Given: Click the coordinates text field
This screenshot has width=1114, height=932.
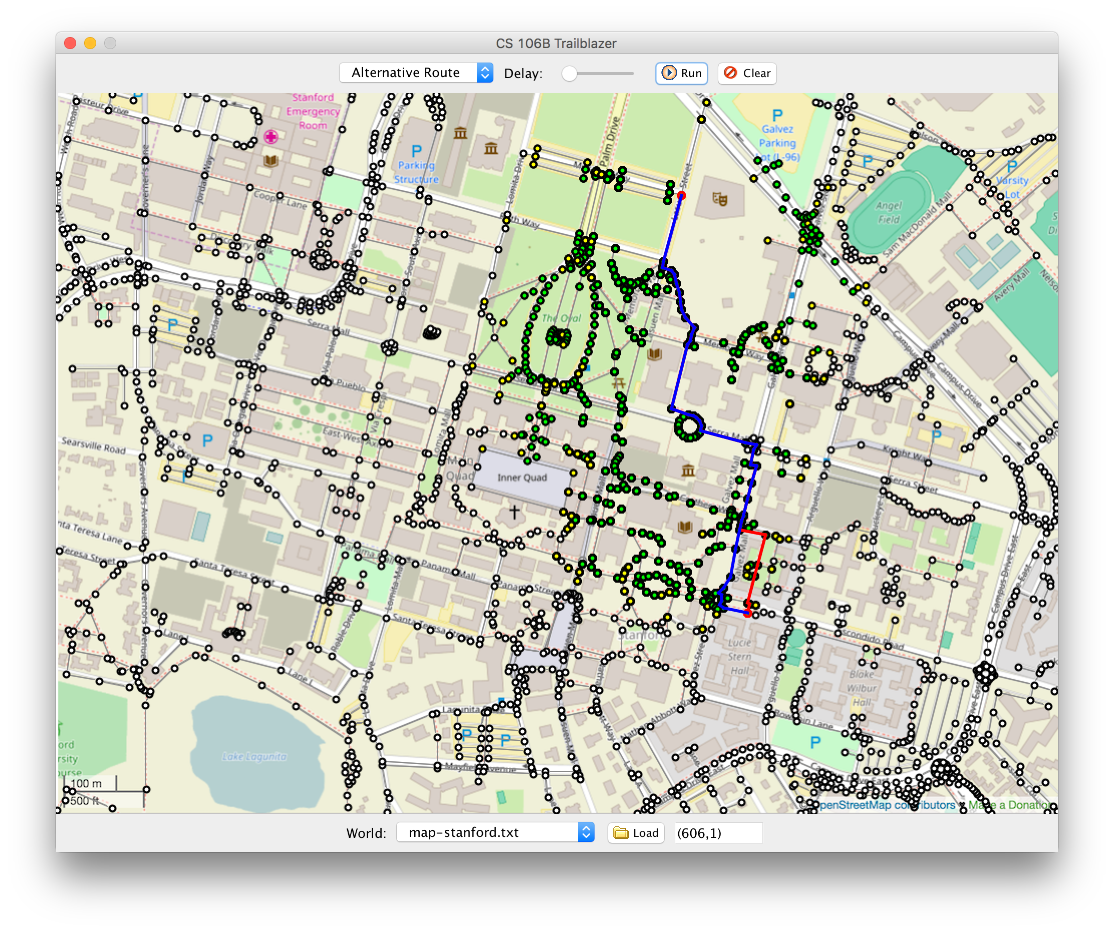Looking at the screenshot, I should coord(718,833).
